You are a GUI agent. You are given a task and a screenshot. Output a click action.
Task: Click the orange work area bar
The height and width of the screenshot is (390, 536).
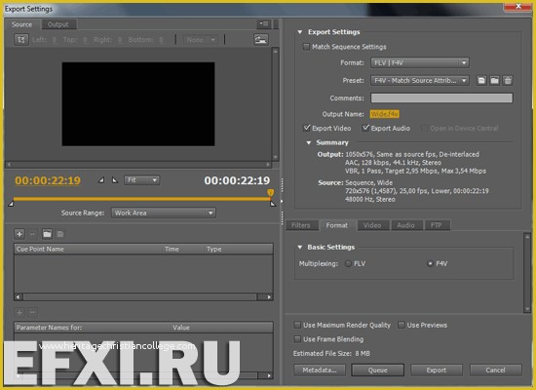141,199
